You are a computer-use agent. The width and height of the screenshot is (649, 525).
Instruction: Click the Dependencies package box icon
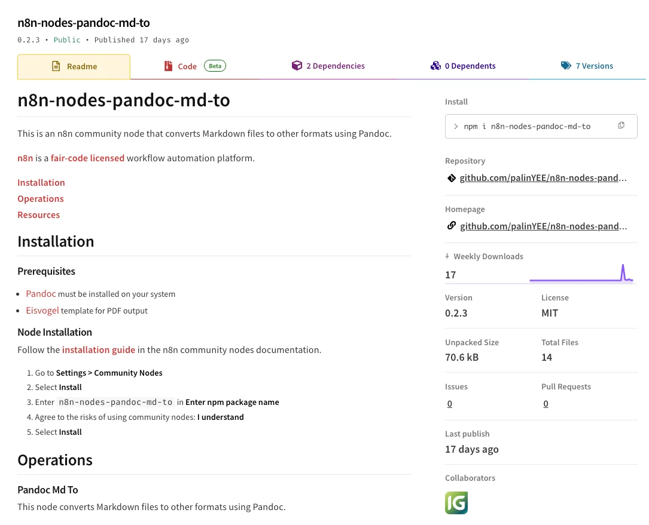tap(297, 66)
